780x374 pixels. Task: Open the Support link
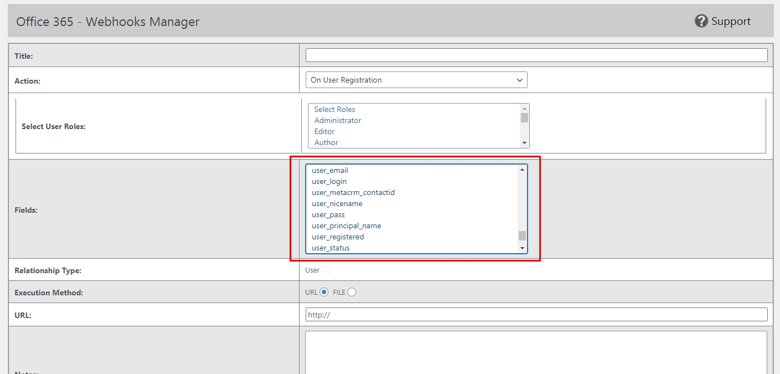tap(731, 21)
